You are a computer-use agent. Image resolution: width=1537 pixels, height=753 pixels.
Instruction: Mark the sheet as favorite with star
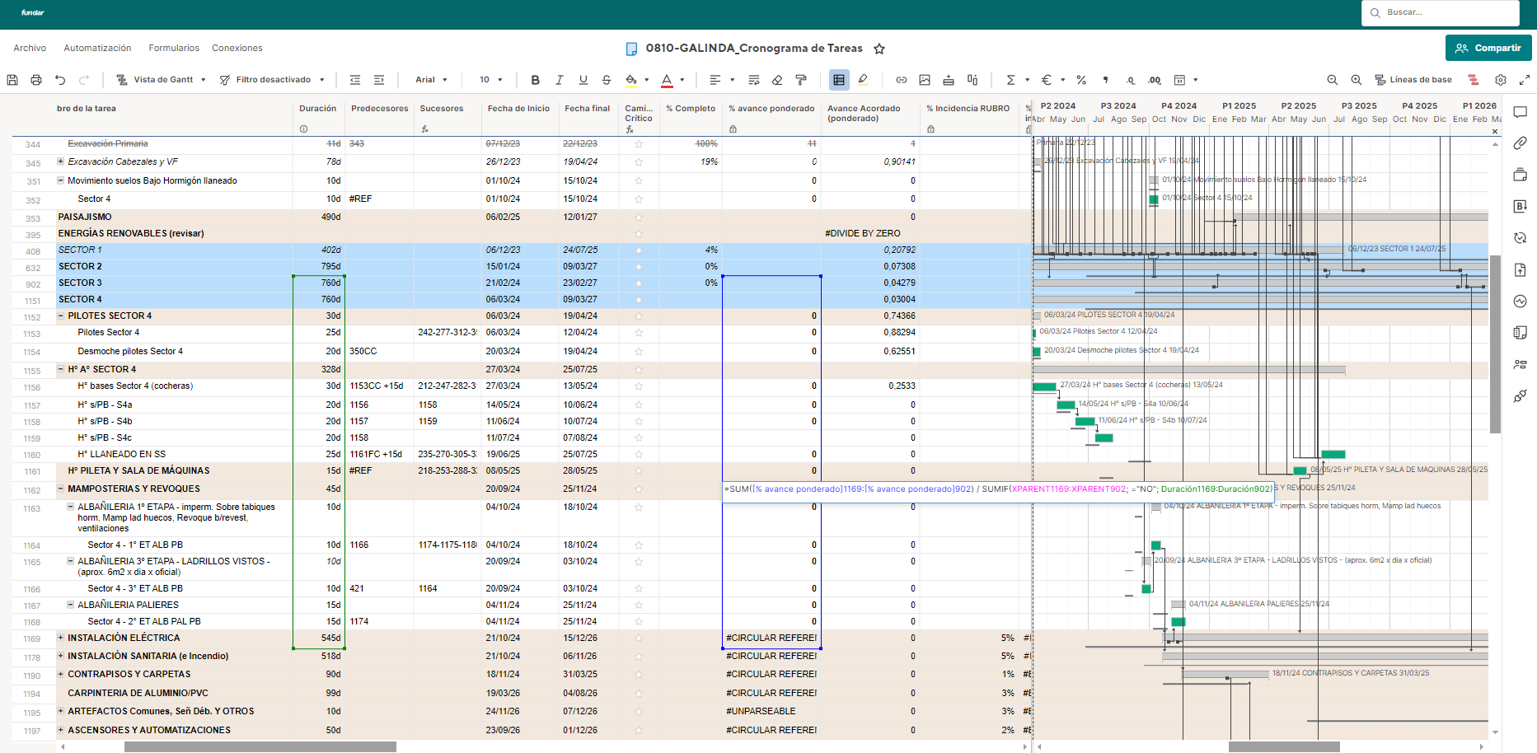tap(879, 49)
